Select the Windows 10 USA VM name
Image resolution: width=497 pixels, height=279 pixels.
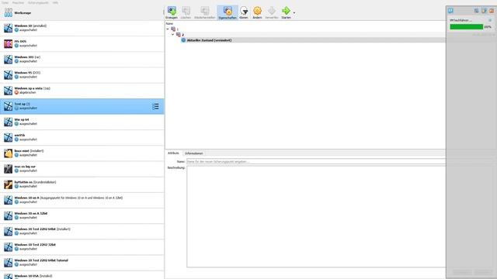(26, 276)
